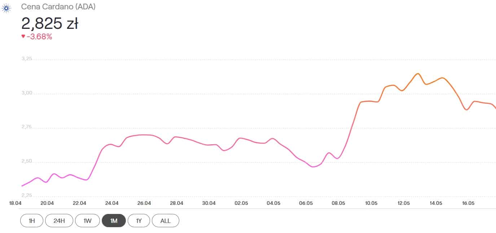Select the 1H time range

point(32,221)
